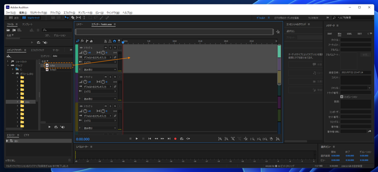The image size is (378, 172).
Task: Select the Default workspace
Action: 261,18
